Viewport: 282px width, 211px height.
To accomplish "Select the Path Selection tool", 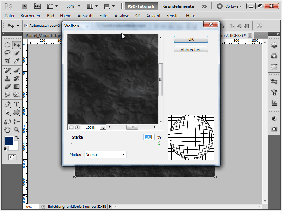I will point(7,112).
